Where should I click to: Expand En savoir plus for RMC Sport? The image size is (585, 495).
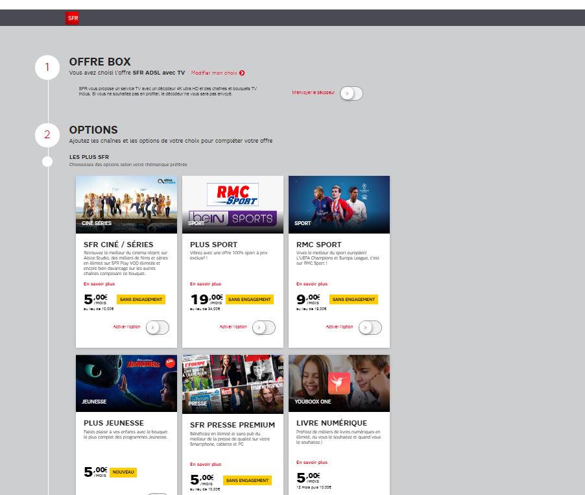[x=312, y=284]
